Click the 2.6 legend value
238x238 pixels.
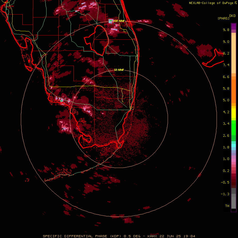coord(226,136)
